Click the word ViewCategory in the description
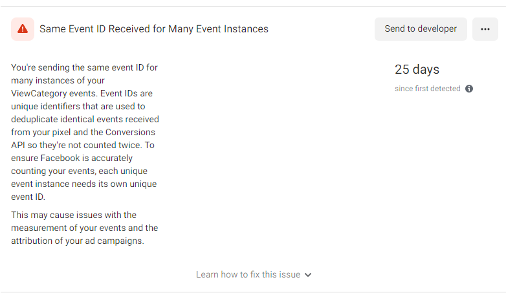The width and height of the screenshot is (506, 295). coord(39,94)
